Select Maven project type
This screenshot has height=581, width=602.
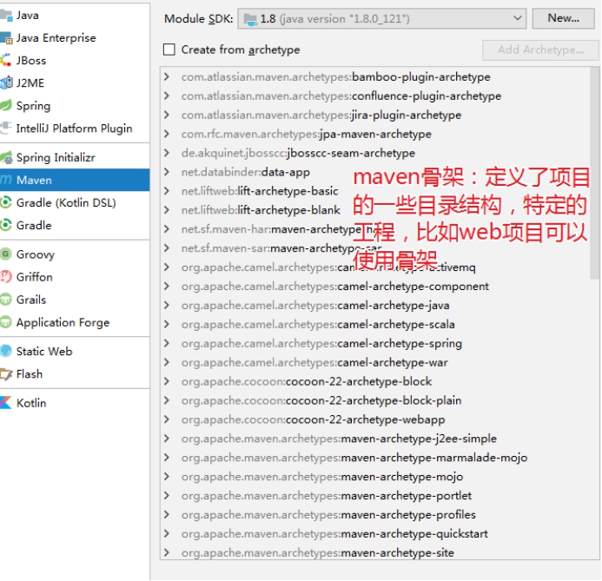point(75,180)
